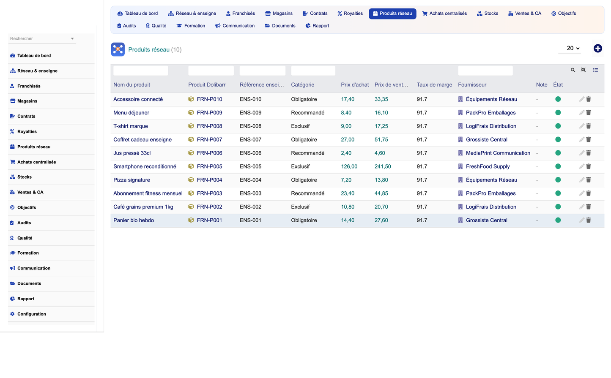
Task: Go to the Ventes & CA top tab
Action: [x=525, y=14]
